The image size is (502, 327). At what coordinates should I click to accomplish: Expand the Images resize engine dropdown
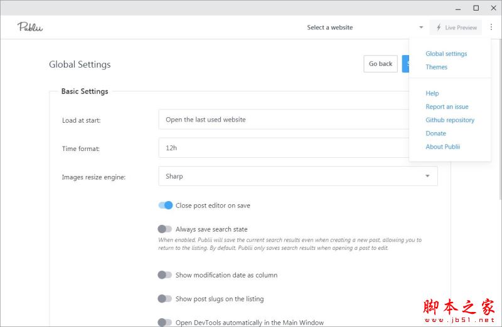pyautogui.click(x=297, y=176)
